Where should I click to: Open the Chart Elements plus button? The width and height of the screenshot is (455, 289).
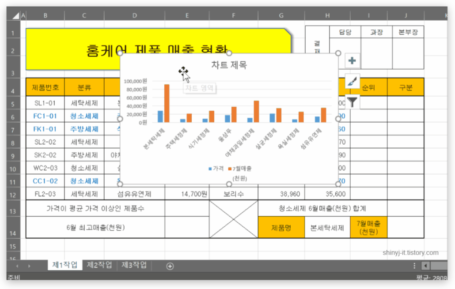[x=352, y=60]
